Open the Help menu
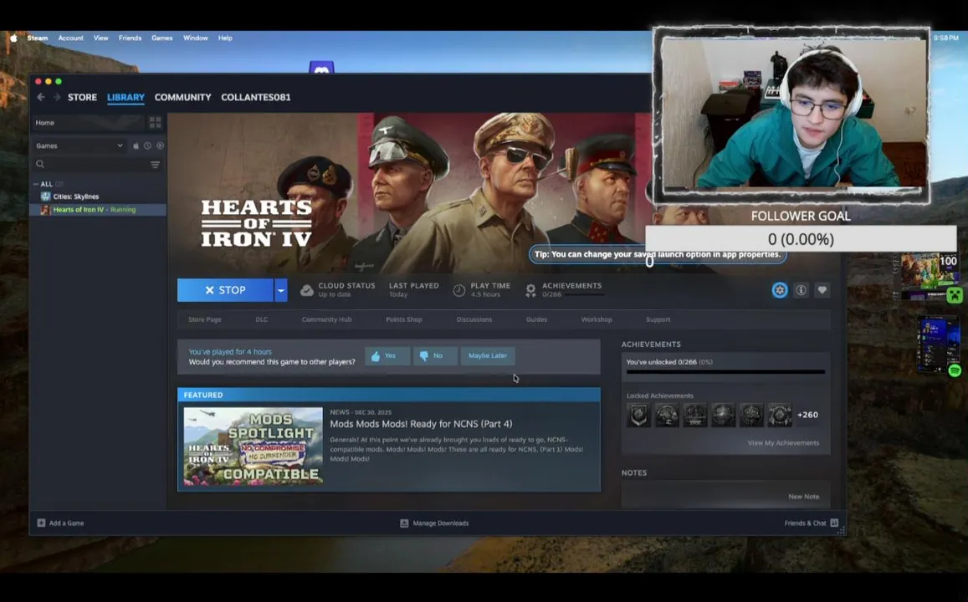 point(225,38)
